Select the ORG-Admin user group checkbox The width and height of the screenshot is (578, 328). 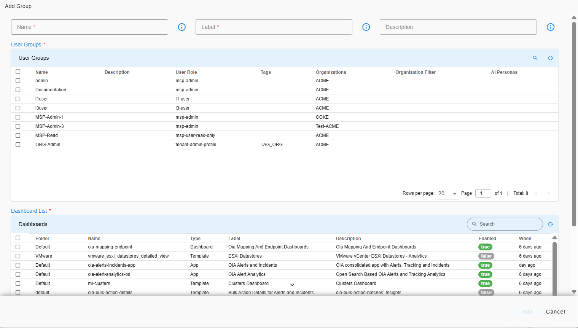pyautogui.click(x=18, y=145)
